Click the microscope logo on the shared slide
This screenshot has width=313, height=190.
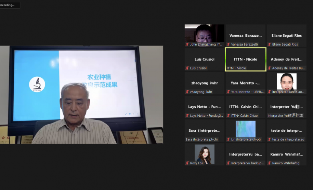(37, 84)
